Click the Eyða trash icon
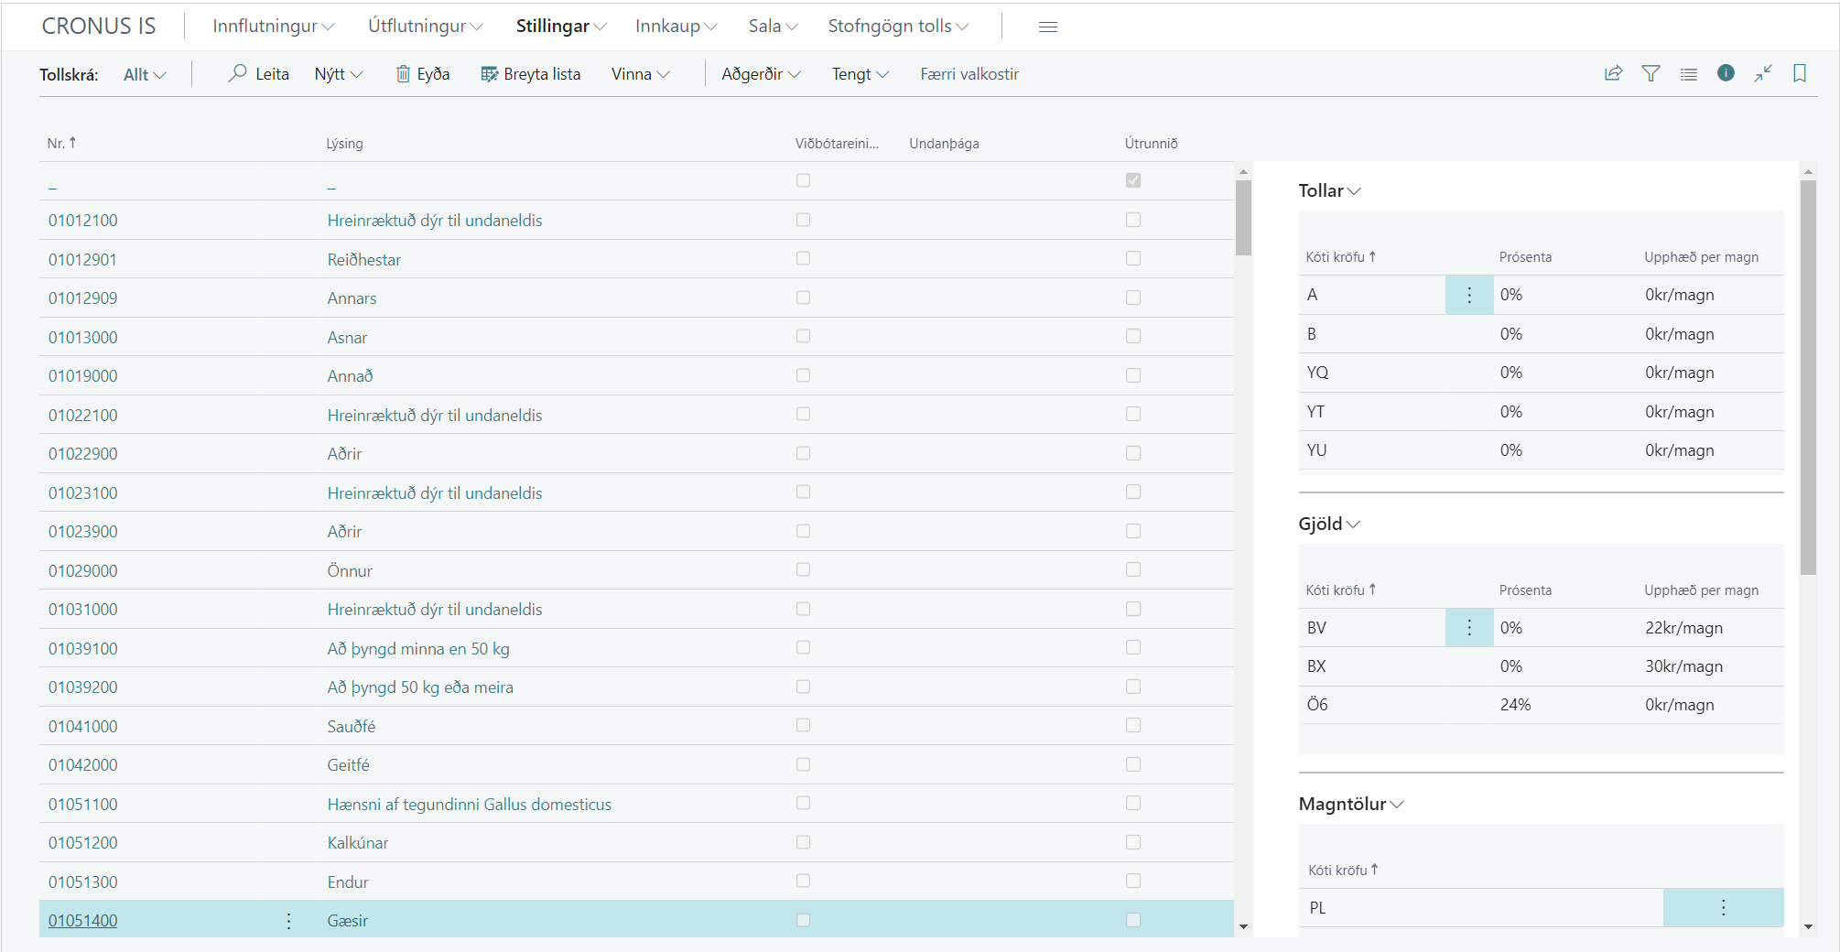This screenshot has height=952, width=1840. click(403, 74)
